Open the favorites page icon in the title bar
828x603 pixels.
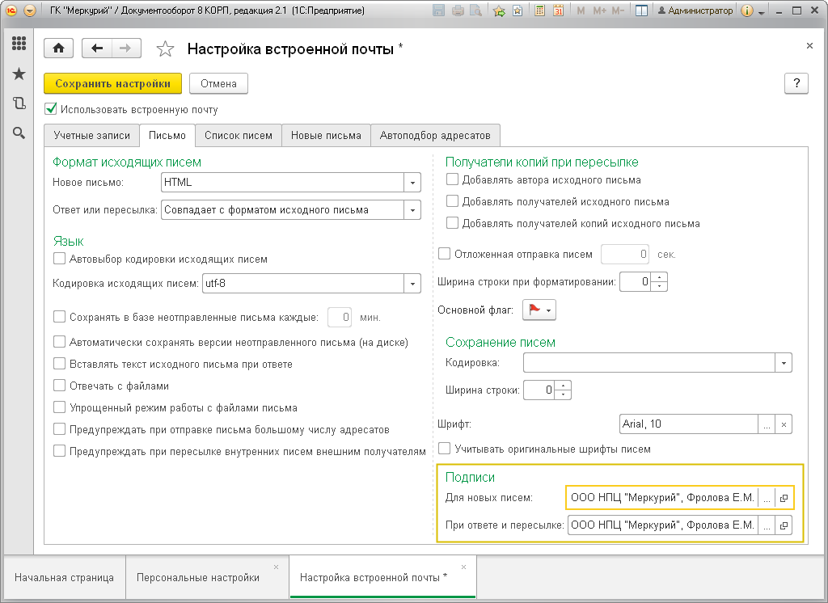pos(517,11)
